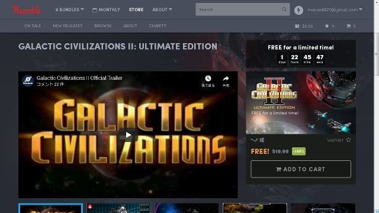Click the search magnifier icon

point(284,9)
